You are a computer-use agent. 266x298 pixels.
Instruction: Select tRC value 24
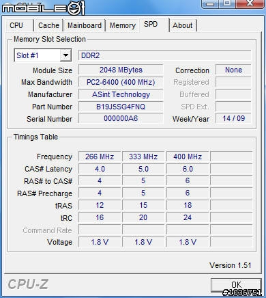click(x=188, y=217)
